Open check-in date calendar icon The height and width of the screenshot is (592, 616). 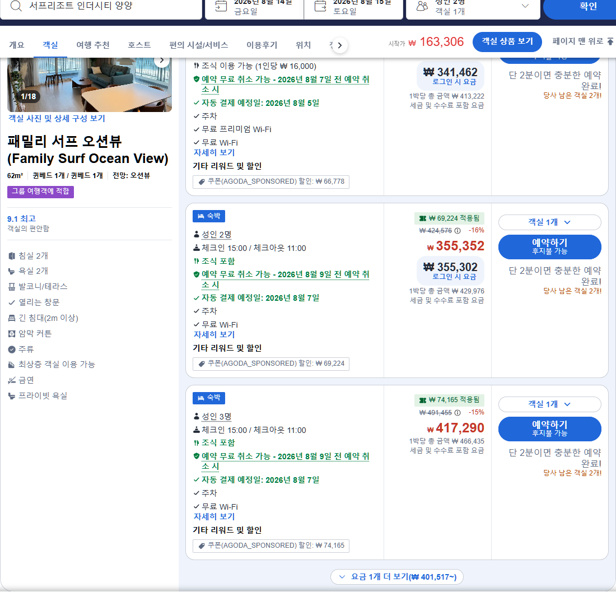pyautogui.click(x=221, y=6)
